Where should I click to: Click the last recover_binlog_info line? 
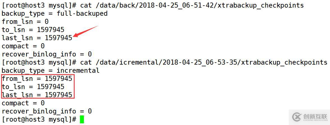click(x=47, y=111)
